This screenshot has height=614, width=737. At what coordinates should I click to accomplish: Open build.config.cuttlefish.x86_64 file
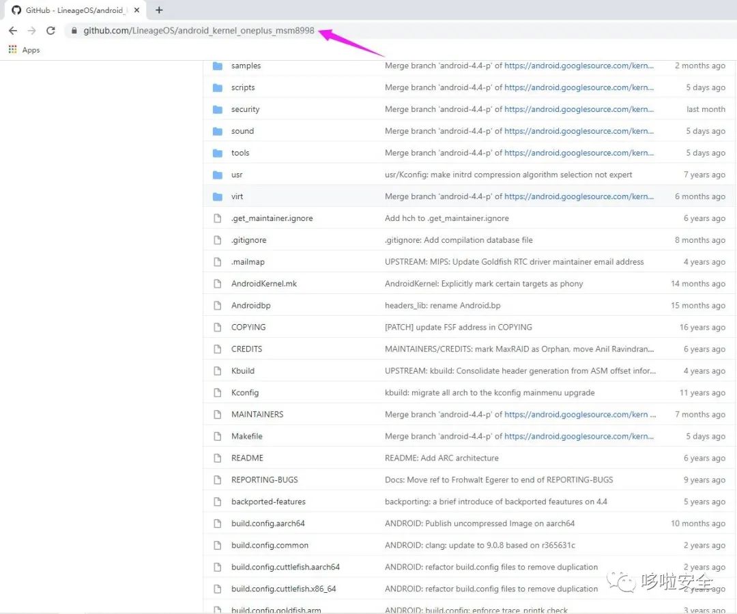click(283, 589)
